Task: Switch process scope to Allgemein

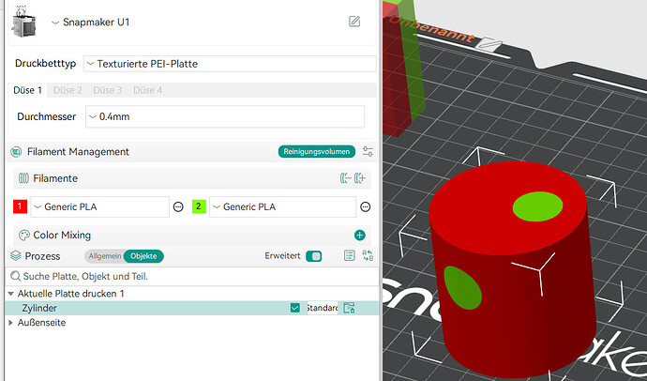Action: [x=105, y=256]
